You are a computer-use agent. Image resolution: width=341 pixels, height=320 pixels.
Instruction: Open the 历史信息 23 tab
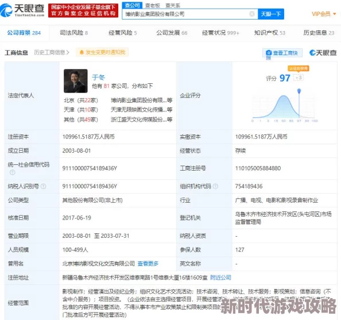tap(319, 33)
